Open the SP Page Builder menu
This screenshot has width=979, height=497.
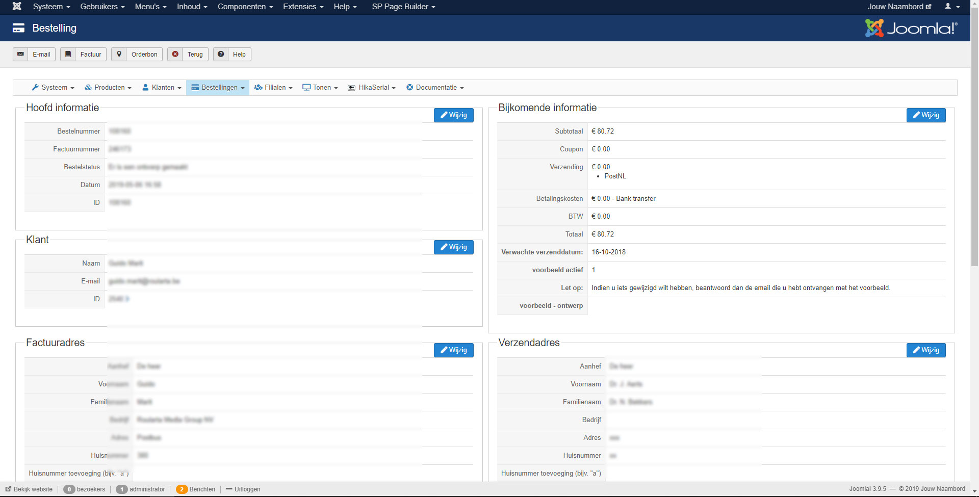404,7
